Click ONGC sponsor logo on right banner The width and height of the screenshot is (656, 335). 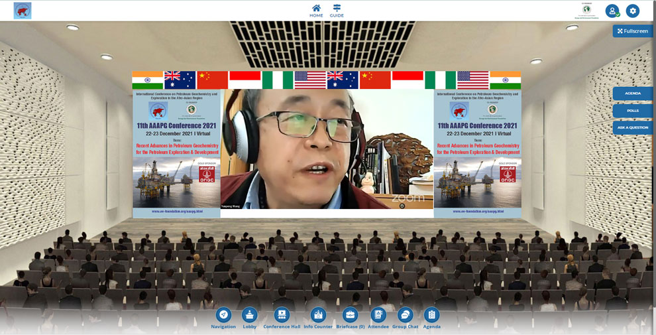pos(508,174)
